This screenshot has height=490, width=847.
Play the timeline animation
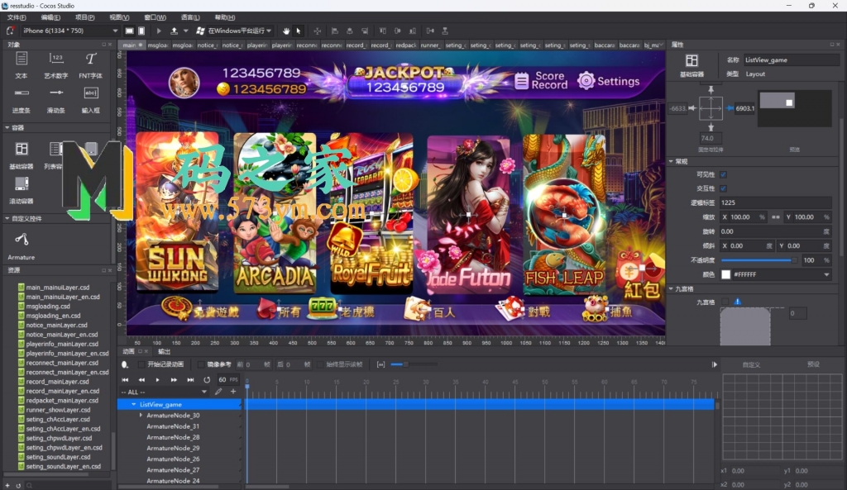click(158, 380)
